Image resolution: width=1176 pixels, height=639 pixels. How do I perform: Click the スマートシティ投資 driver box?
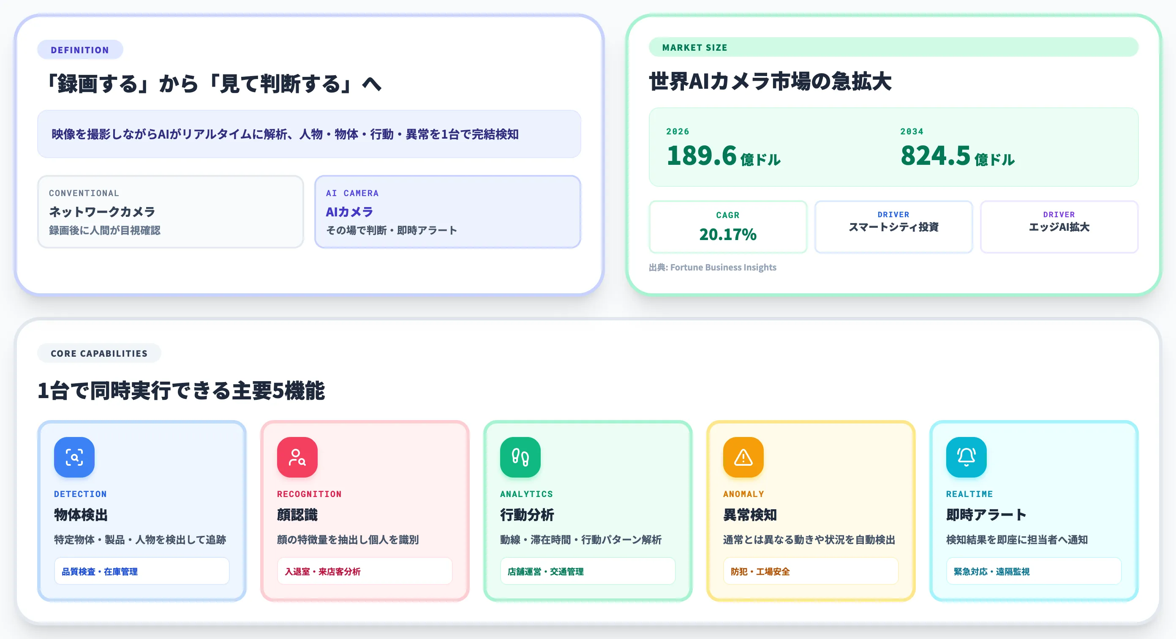893,227
